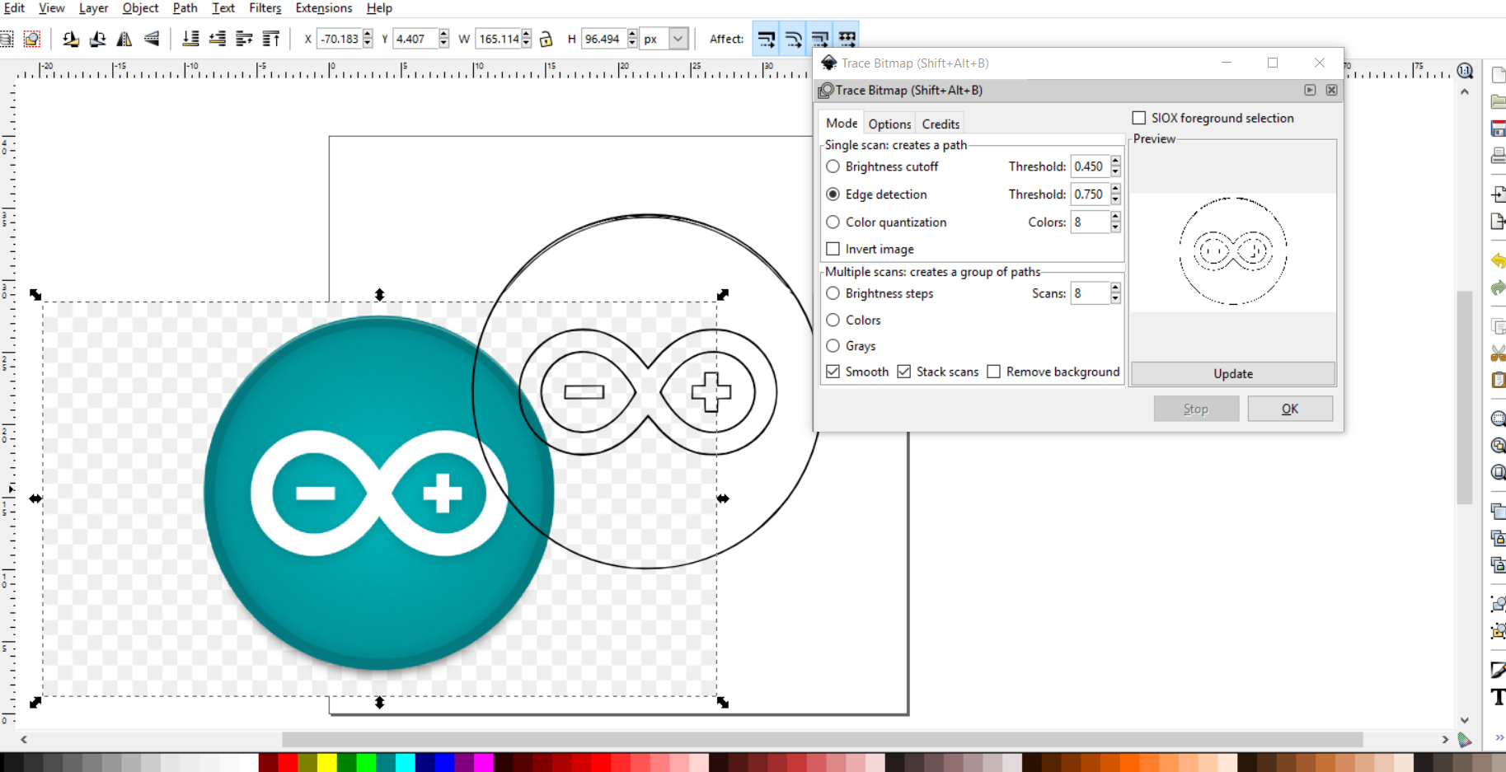Screen dimensions: 1506x772
Task: Lower selection one step icon
Action: tap(218, 39)
